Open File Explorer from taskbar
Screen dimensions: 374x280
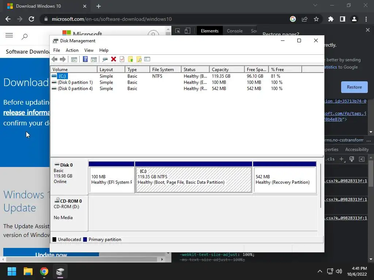28,271
